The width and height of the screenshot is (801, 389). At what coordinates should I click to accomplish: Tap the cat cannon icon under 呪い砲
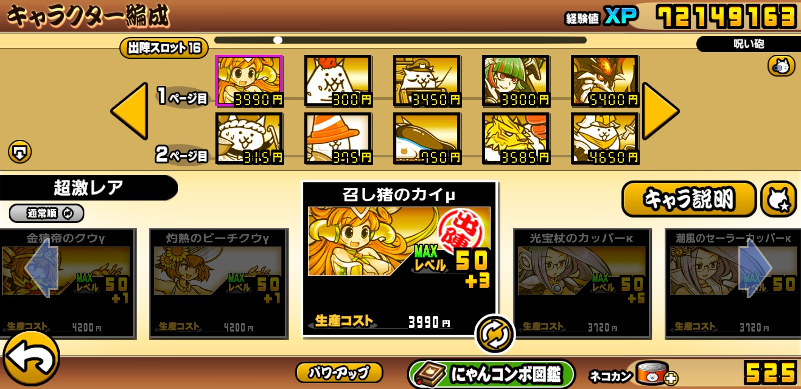click(781, 66)
